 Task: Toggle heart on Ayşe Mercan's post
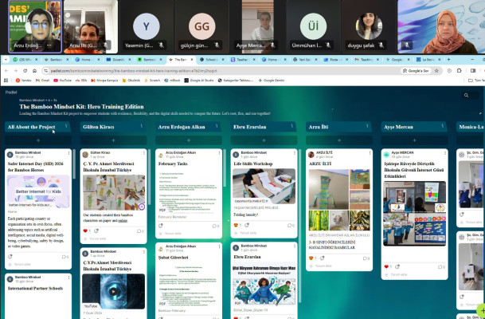386,266
